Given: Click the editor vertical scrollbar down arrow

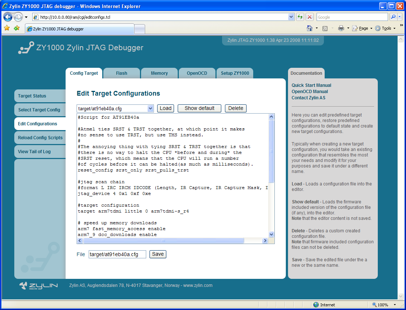Looking at the screenshot, I should [272, 235].
